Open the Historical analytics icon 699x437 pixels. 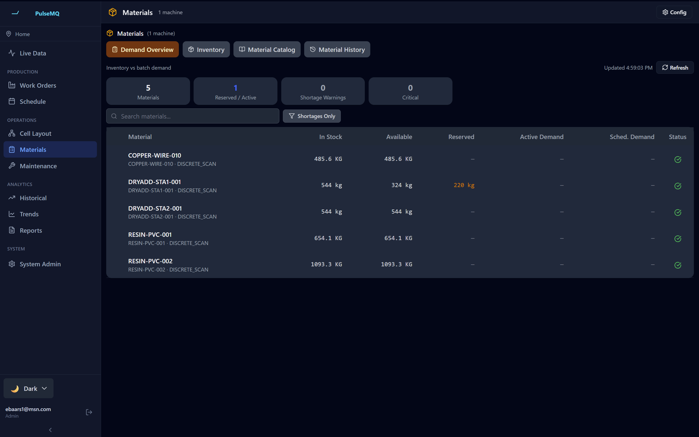pos(12,198)
